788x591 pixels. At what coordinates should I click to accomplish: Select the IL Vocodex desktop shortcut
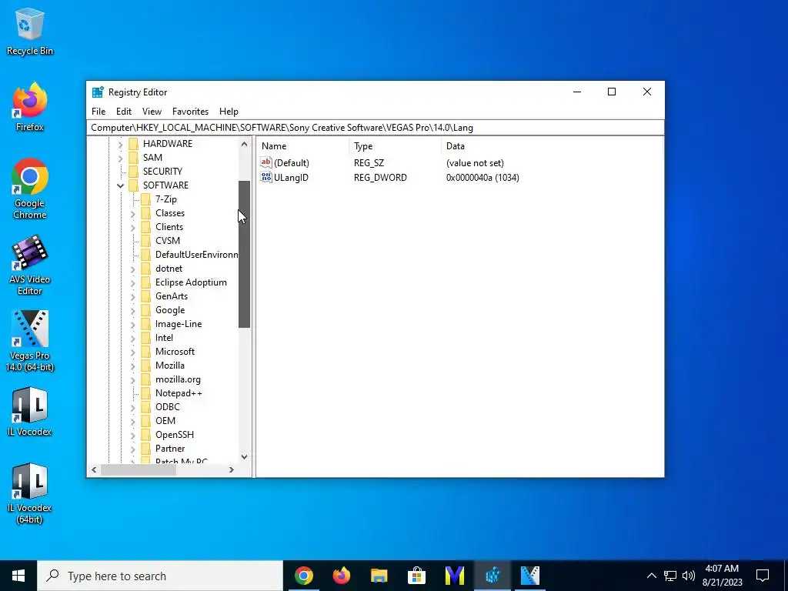pos(30,412)
